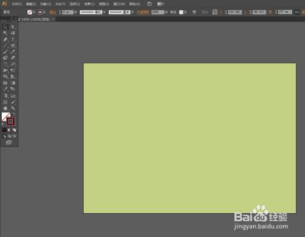Select the Hand tool

coord(5,108)
